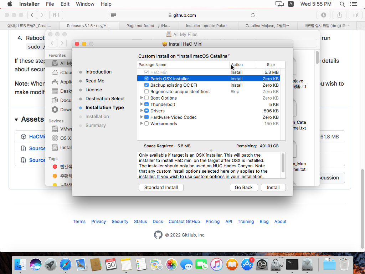The height and width of the screenshot is (274, 365).
Task: Check the Boot Options checkbox
Action: pos(146,98)
